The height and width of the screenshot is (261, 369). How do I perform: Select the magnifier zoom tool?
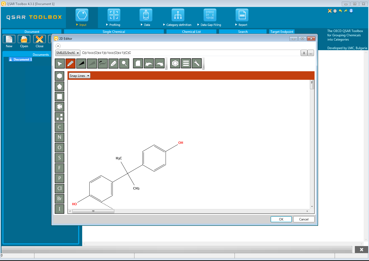(124, 64)
